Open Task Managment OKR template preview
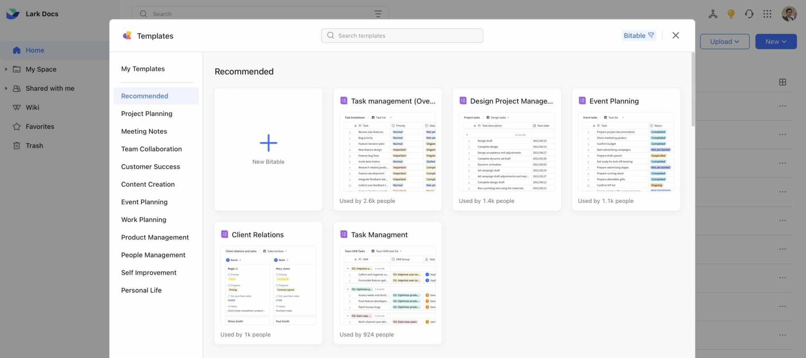 tap(388, 285)
